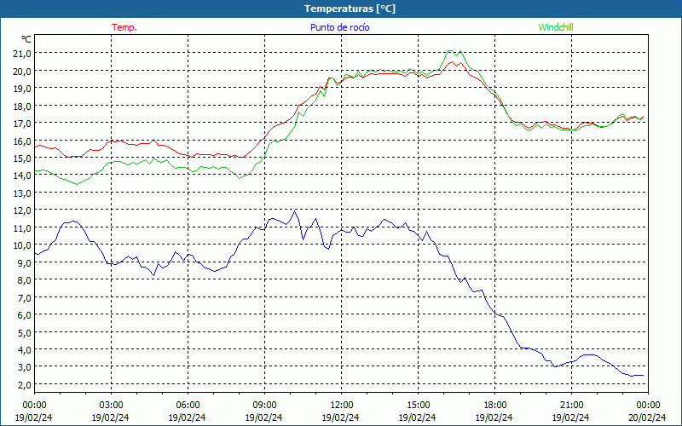Click the '18:00' time axis label
Image resolution: width=682 pixels, height=426 pixels.
click(x=494, y=406)
